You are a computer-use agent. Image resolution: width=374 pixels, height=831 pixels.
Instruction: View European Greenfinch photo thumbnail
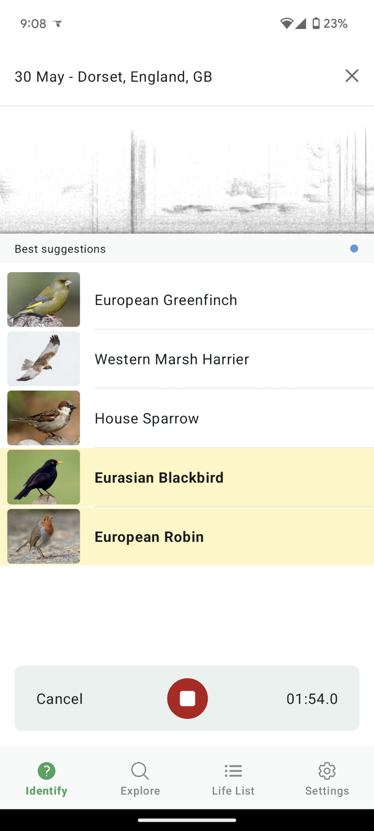tap(44, 300)
